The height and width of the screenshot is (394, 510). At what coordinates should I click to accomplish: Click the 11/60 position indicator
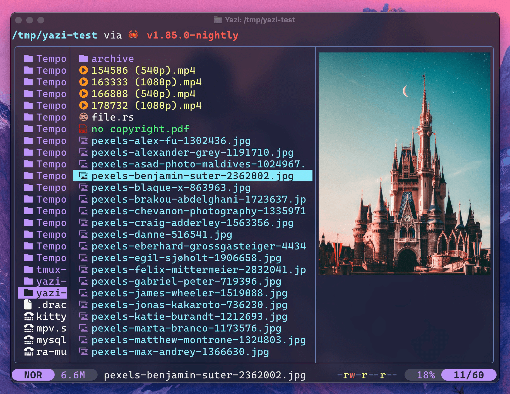468,375
